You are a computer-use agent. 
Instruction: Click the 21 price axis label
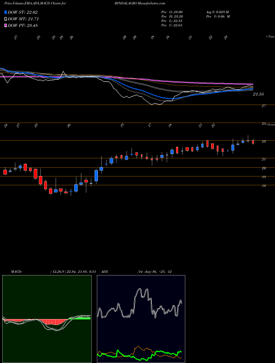pyautogui.click(x=263, y=159)
